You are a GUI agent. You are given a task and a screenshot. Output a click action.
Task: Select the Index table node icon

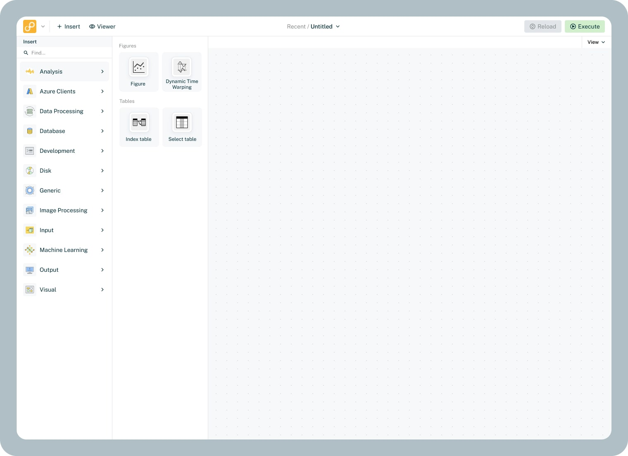click(x=139, y=122)
